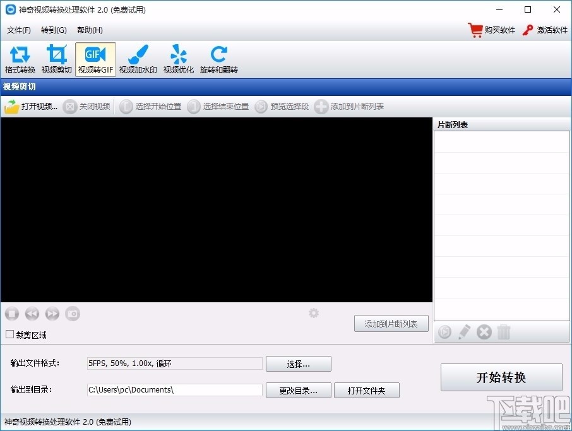Click 选择开始位置 start position button

[x=151, y=107]
